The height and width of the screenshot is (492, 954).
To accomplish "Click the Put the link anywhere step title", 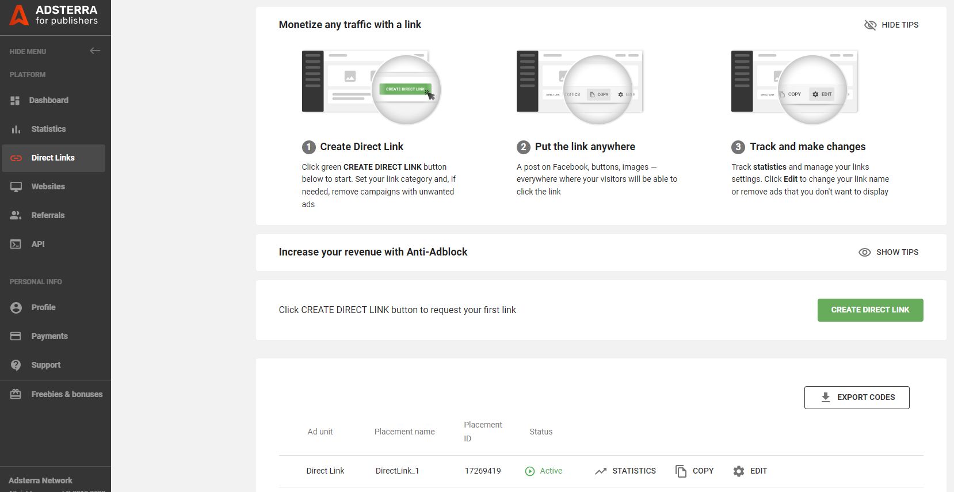I will pyautogui.click(x=585, y=147).
